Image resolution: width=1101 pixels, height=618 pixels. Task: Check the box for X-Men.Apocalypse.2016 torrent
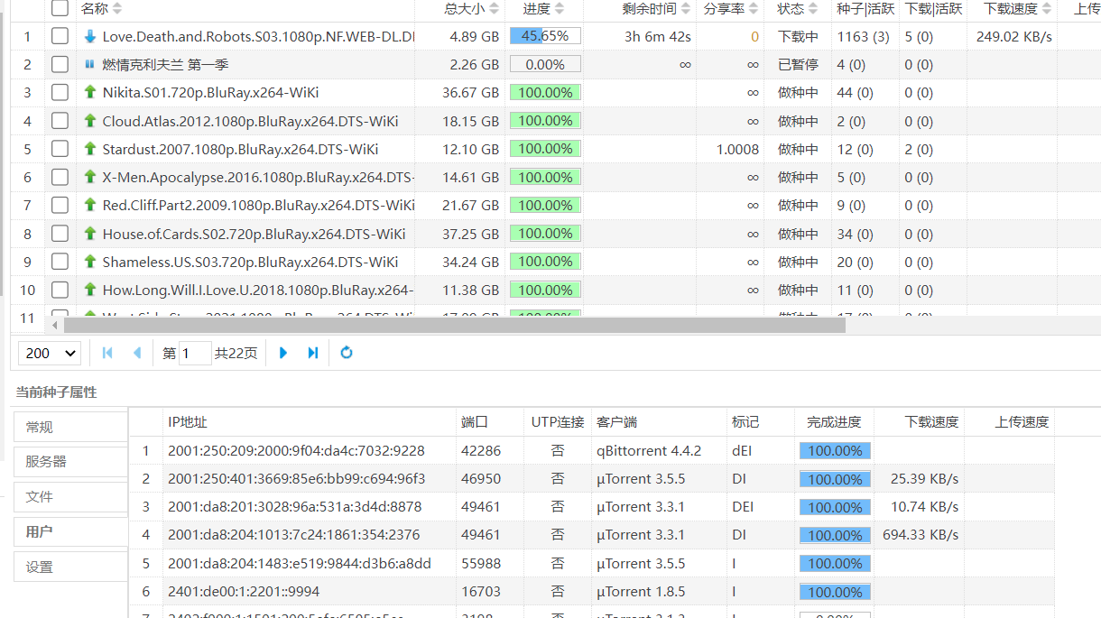(x=60, y=178)
